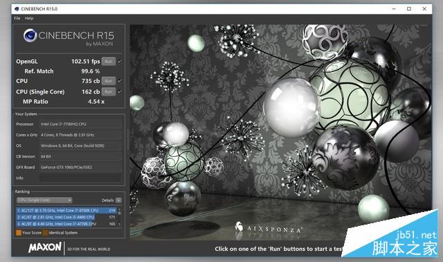Click the Identical System brown swatch

click(45, 233)
